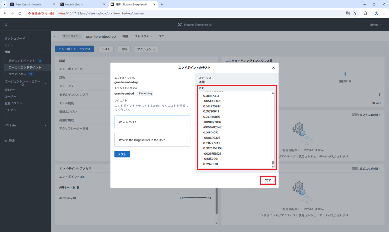
Task: Click result value -0.16152091
Action: [210, 159]
